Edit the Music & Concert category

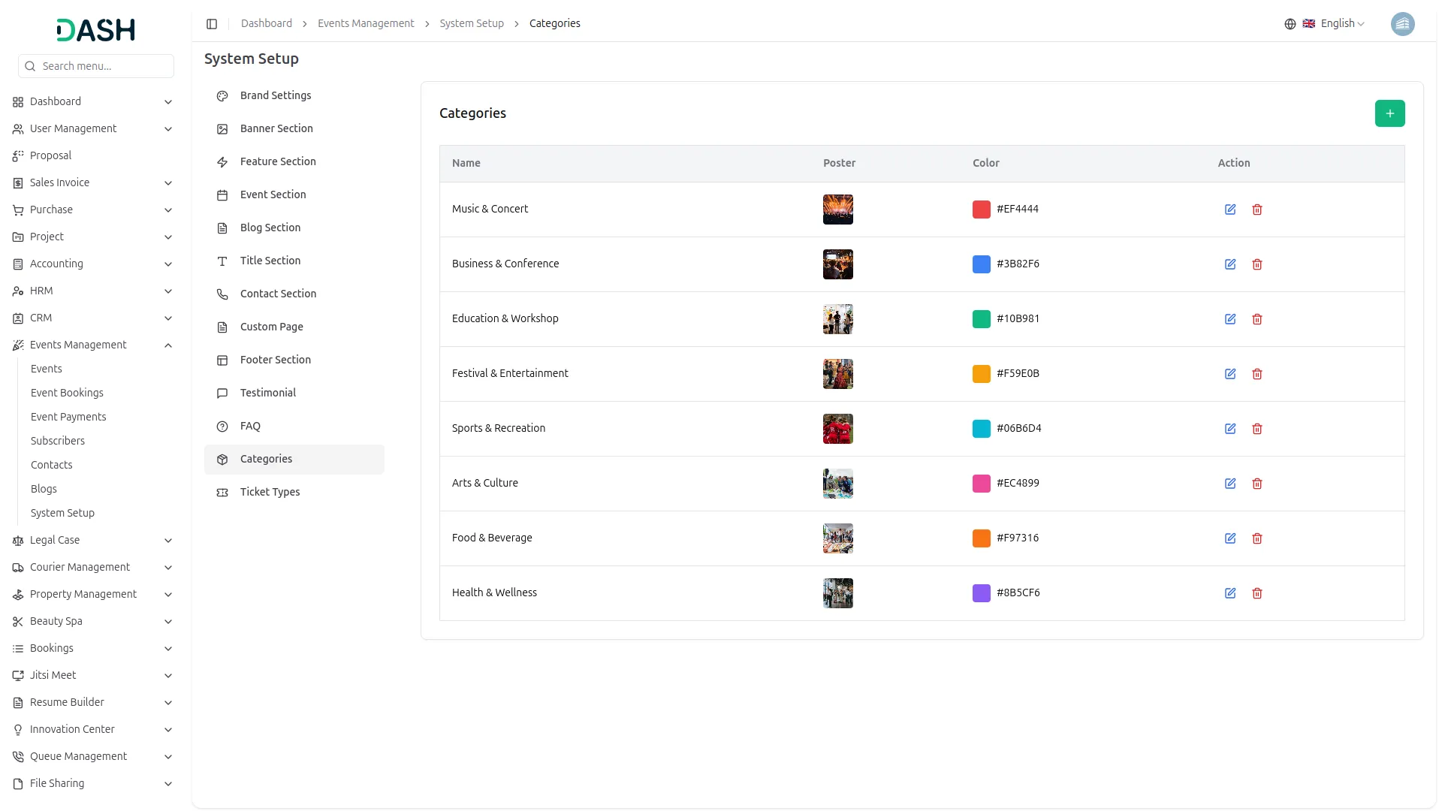[x=1230, y=210]
